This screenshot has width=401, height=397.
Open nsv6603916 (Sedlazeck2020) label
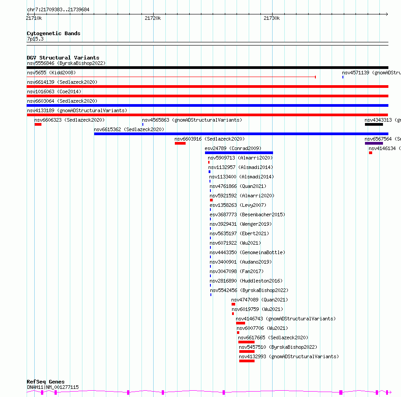pyautogui.click(x=210, y=139)
